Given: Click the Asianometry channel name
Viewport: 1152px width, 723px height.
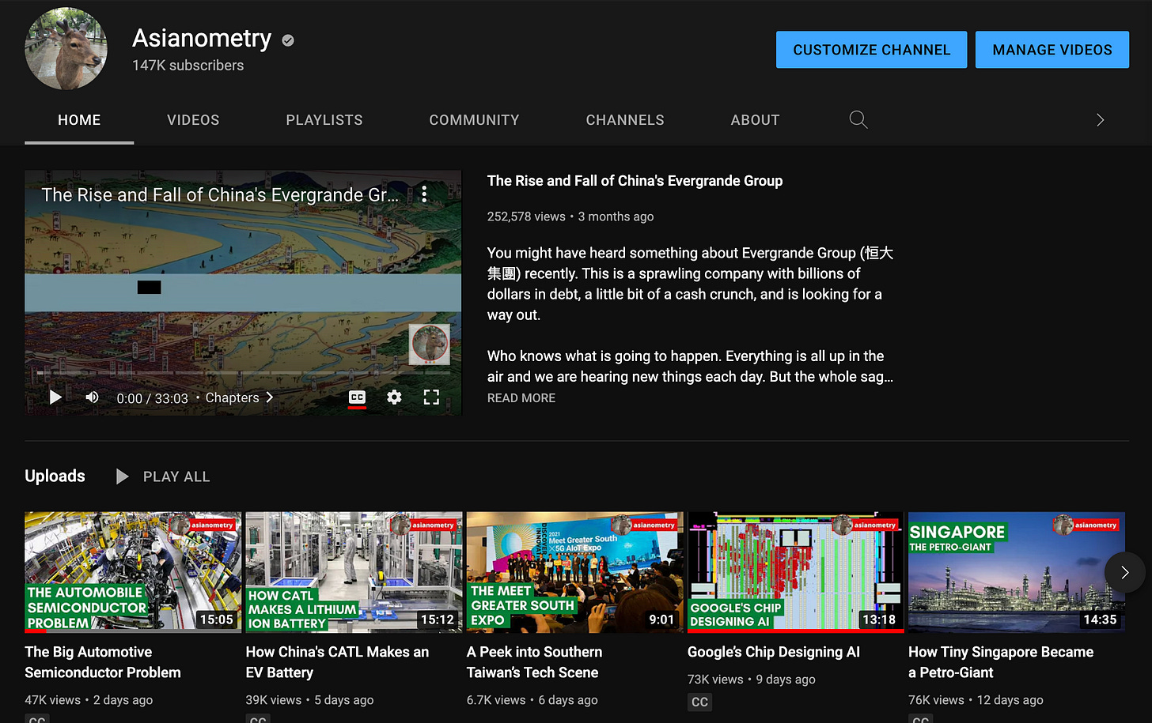Looking at the screenshot, I should click(x=202, y=38).
